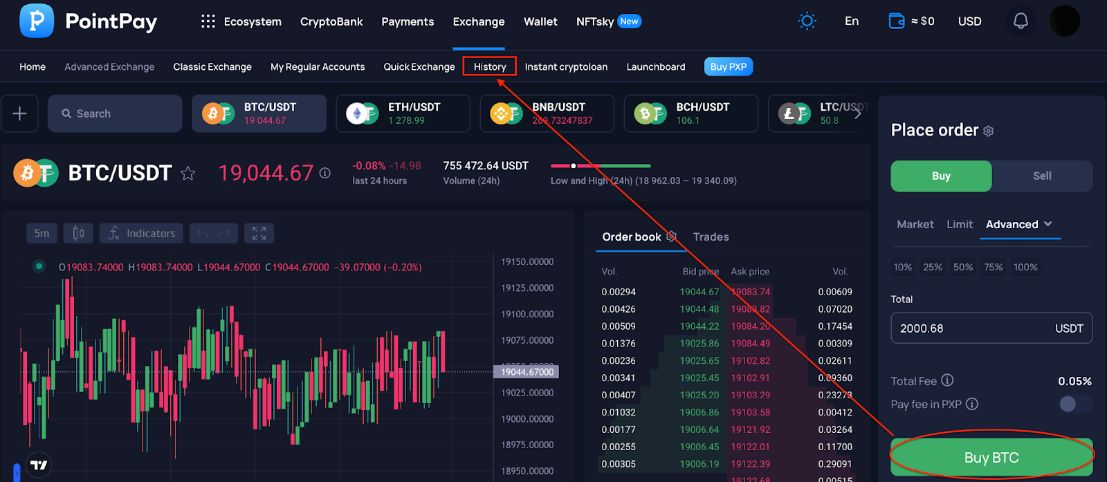Image resolution: width=1107 pixels, height=482 pixels.
Task: Open Classic Exchange link
Action: pyautogui.click(x=212, y=66)
